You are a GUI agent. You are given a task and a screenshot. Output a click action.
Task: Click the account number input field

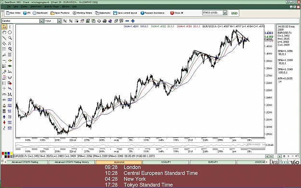point(212,13)
